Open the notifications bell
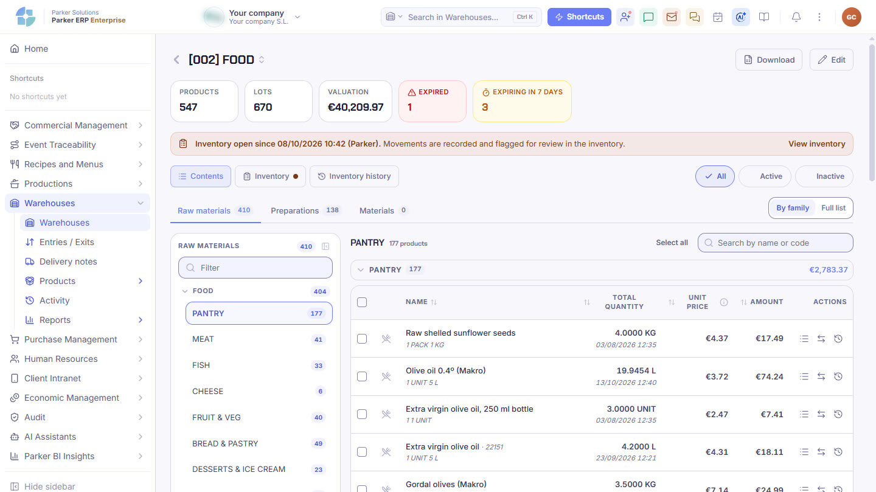 796,17
